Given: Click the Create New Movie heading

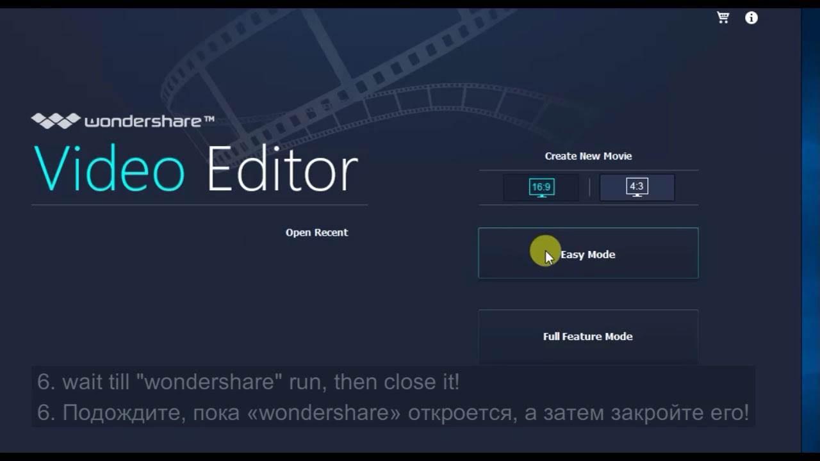Looking at the screenshot, I should click(588, 156).
